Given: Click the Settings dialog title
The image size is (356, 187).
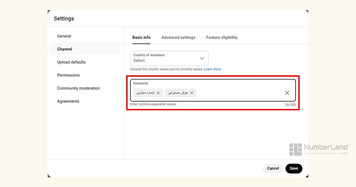Looking at the screenshot, I should (64, 19).
